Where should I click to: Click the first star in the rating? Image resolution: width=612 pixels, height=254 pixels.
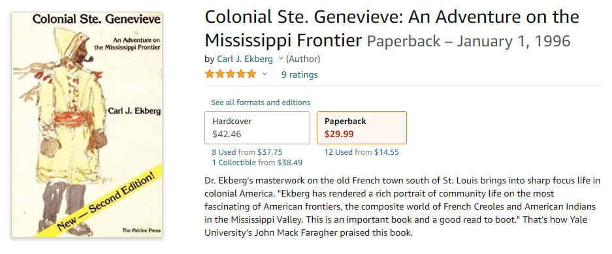tap(210, 74)
